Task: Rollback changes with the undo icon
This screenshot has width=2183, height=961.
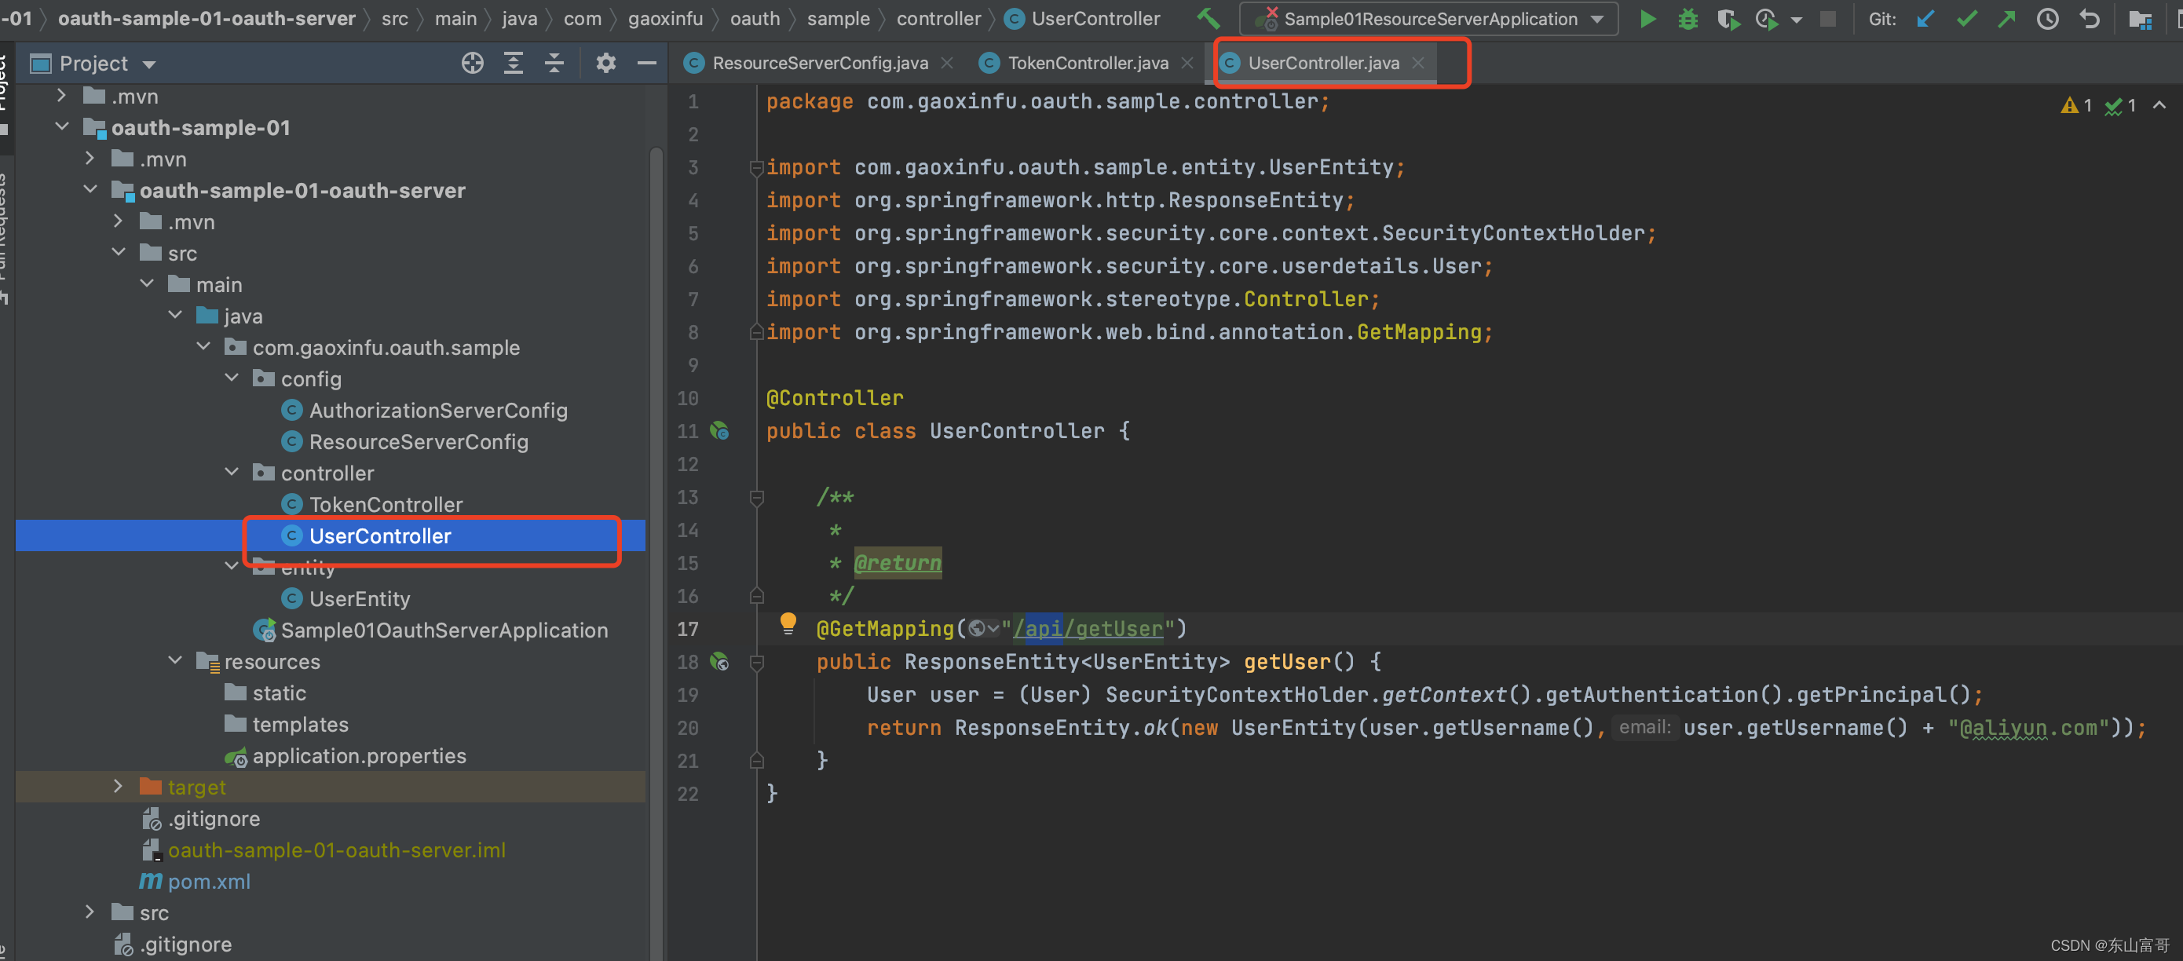Action: tap(2090, 19)
